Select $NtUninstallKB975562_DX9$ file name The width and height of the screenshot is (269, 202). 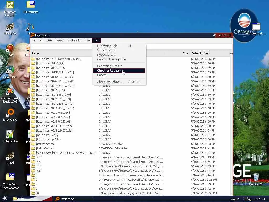click(x=53, y=99)
